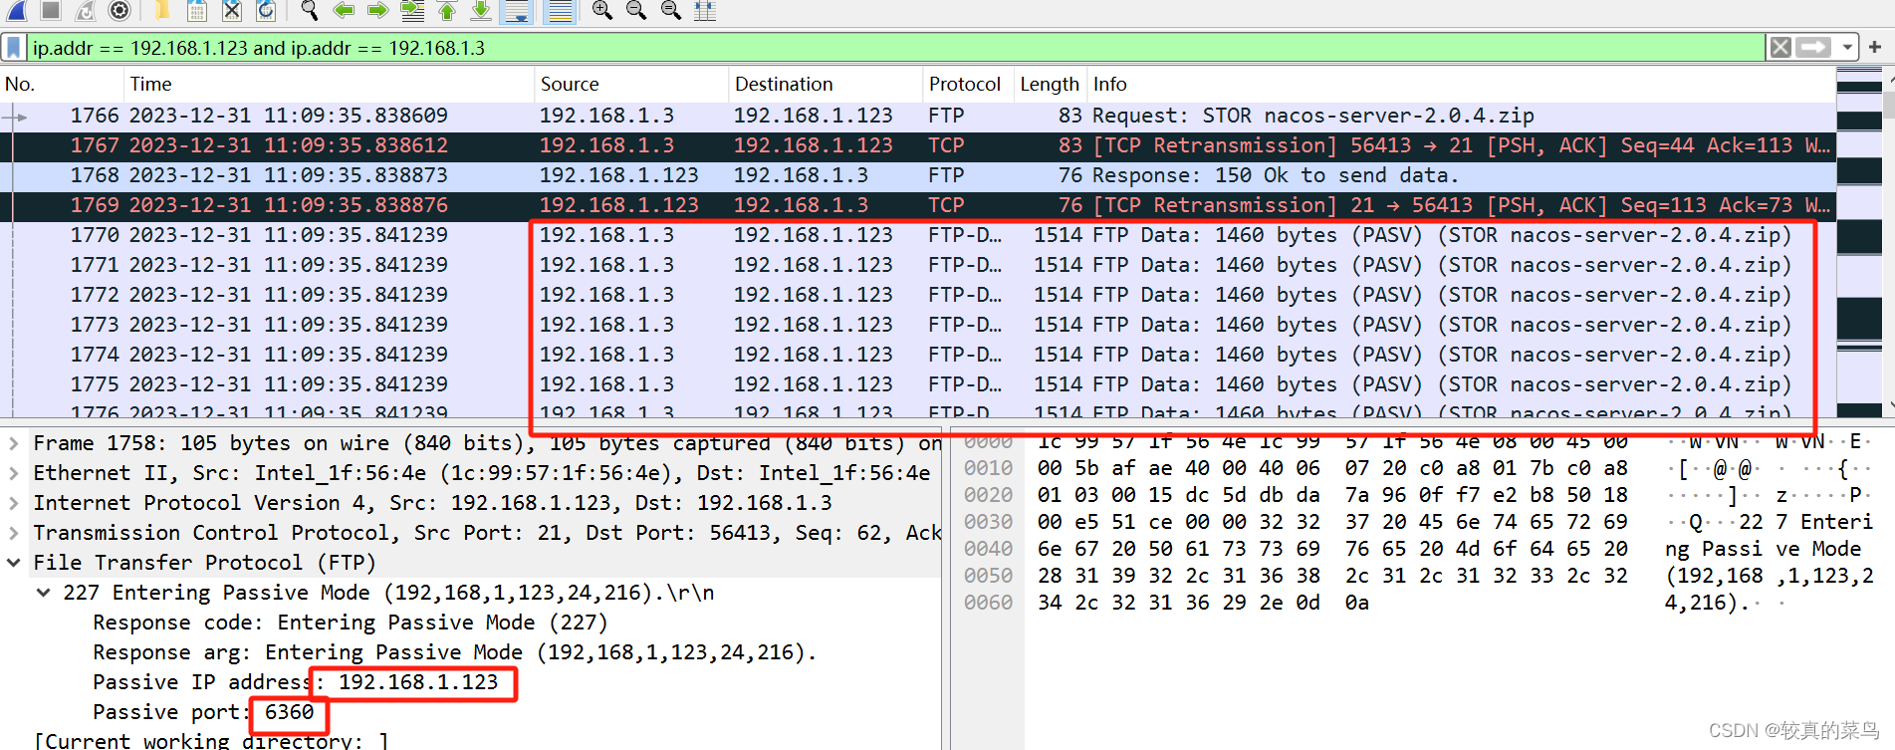1895x750 pixels.
Task: Expand Internet Protocol Version 4 node
Action: [14, 503]
